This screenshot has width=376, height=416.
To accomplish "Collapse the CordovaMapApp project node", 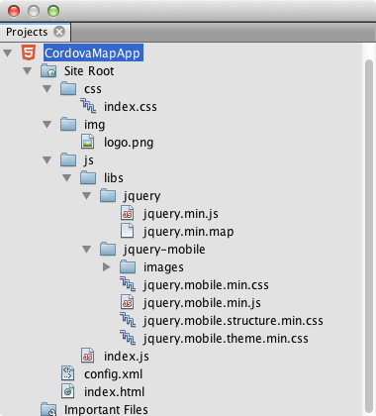I will click(8, 52).
